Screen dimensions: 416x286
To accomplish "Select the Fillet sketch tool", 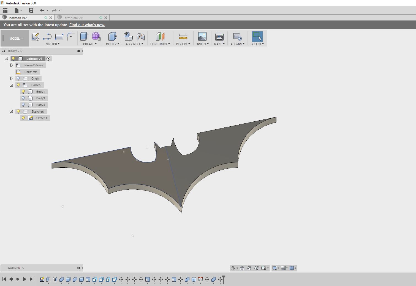I will pos(71,37).
